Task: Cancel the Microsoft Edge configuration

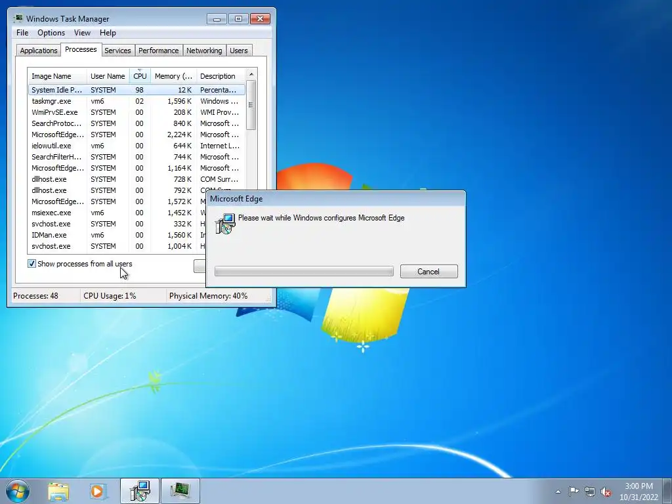Action: (x=429, y=271)
